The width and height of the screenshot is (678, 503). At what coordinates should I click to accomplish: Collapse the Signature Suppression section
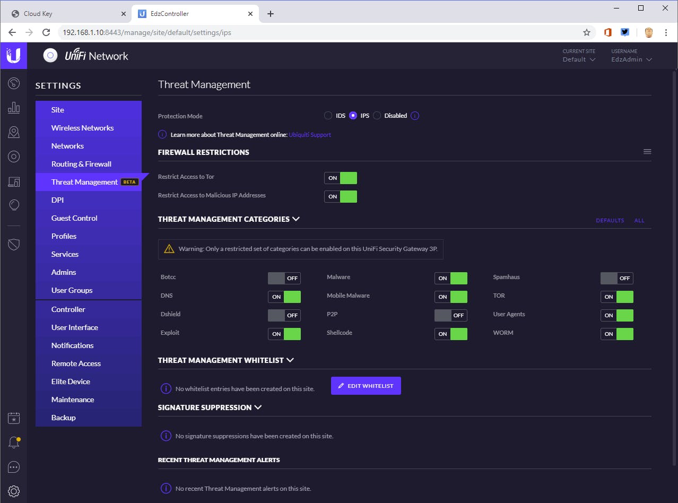pyautogui.click(x=258, y=407)
